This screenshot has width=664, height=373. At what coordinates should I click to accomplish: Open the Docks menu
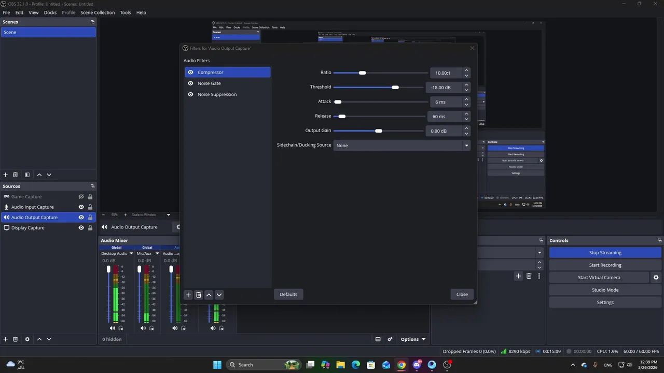50,12
